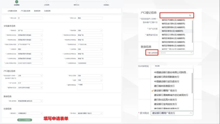Click the 新生儿名 input field
This screenshot has height=124, width=220.
90,18
